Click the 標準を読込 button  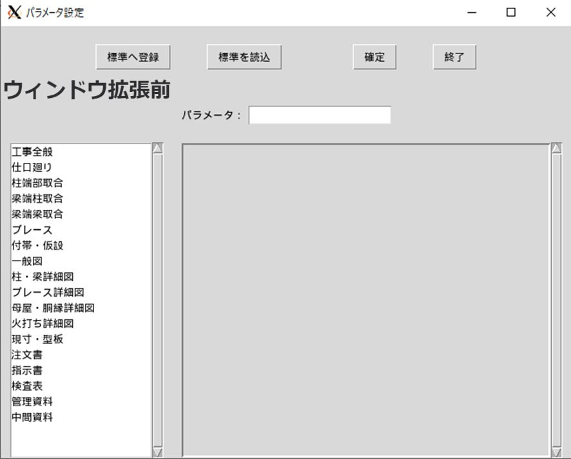click(x=244, y=57)
